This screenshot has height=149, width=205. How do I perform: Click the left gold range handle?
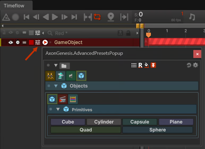[x=138, y=26]
